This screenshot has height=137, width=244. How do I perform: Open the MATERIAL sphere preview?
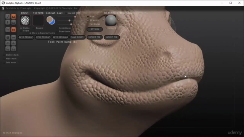coord(111,20)
